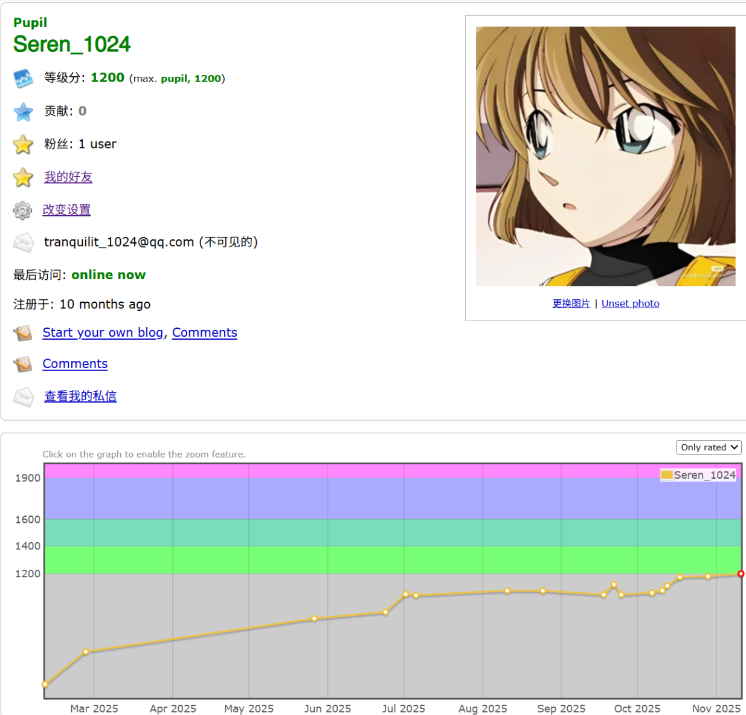This screenshot has height=715, width=746.
Task: Click the zoom feature hint above the graph
Action: [144, 454]
